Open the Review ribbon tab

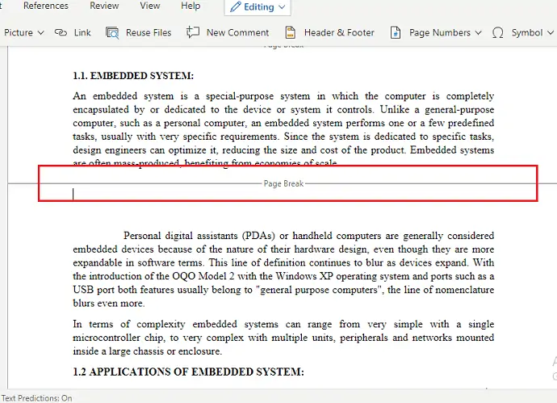click(x=104, y=6)
